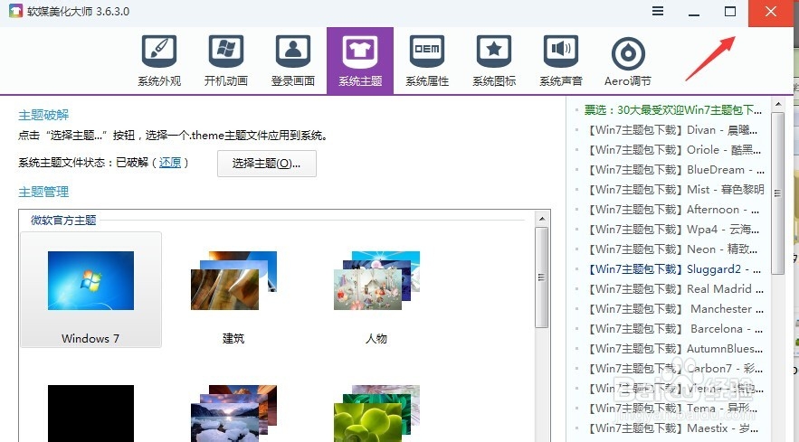Close the 软媒美化大师 window

(770, 13)
